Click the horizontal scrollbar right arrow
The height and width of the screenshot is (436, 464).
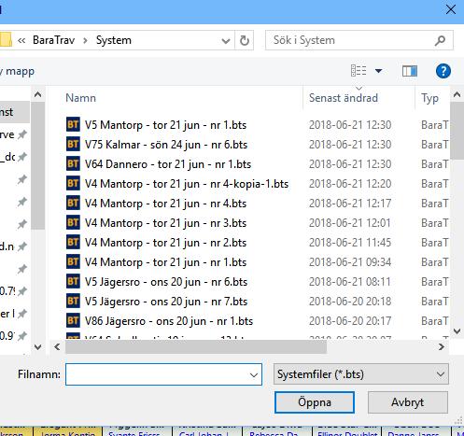(x=442, y=347)
